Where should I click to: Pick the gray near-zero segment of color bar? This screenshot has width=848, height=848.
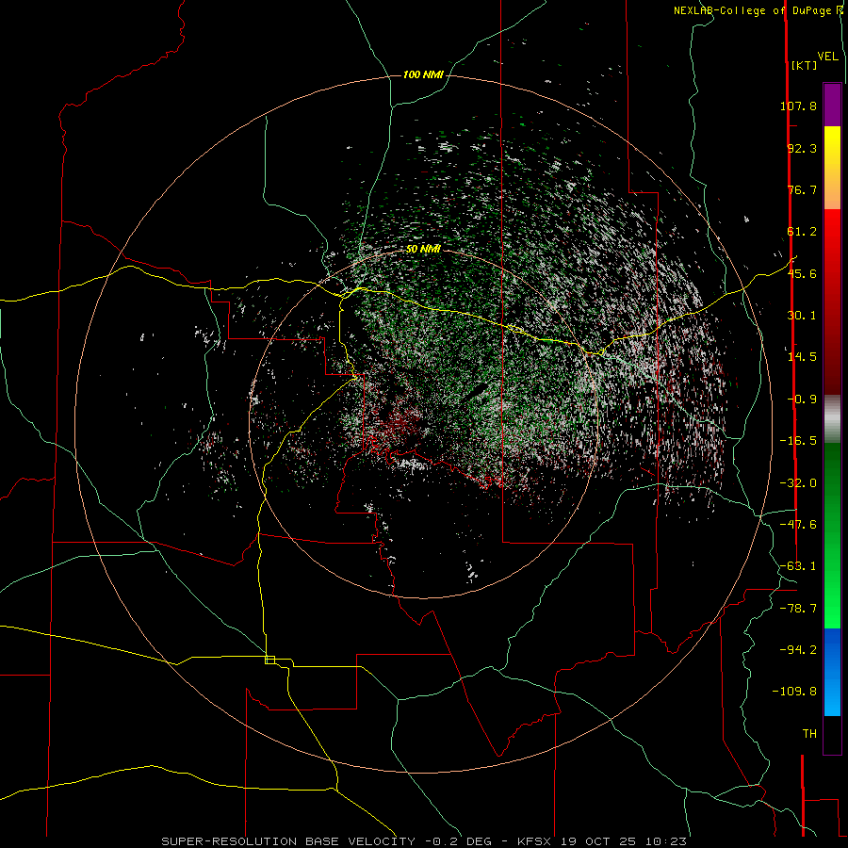(832, 418)
